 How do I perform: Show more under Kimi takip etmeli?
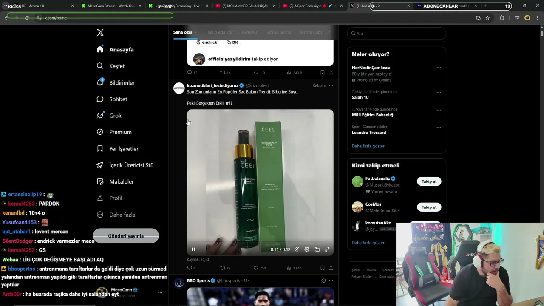368,243
